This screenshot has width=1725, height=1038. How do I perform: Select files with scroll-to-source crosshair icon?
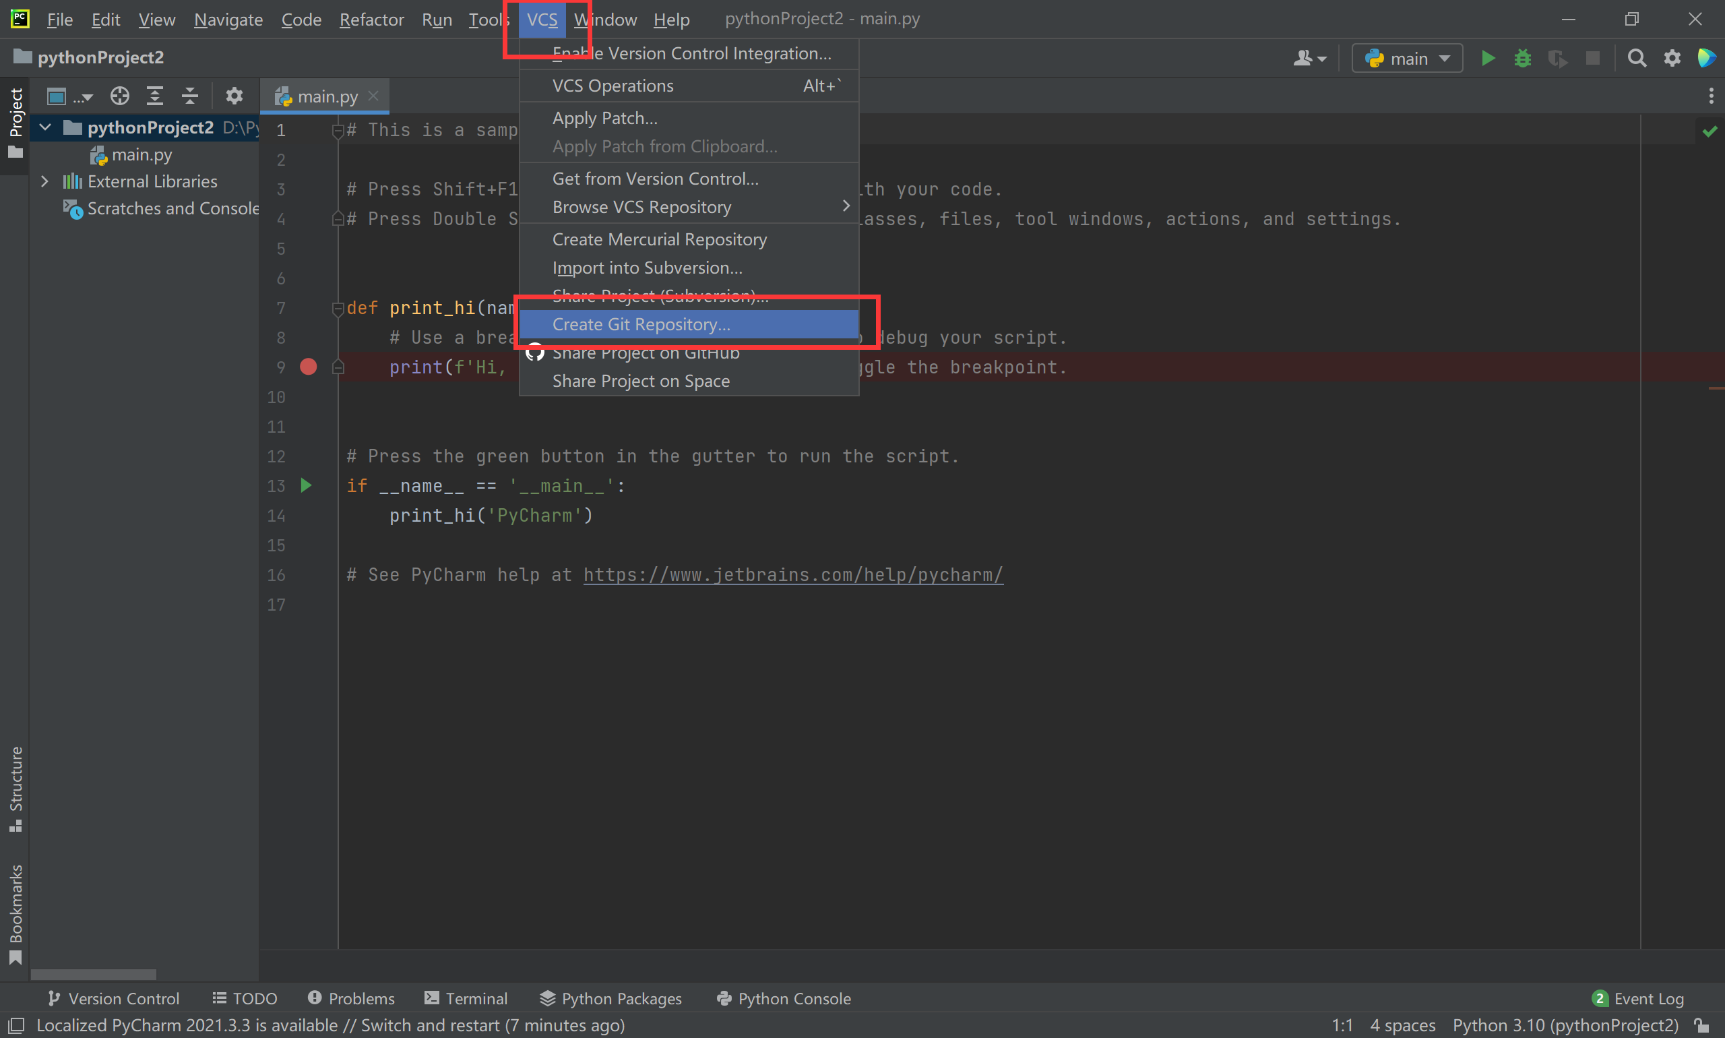(x=119, y=96)
